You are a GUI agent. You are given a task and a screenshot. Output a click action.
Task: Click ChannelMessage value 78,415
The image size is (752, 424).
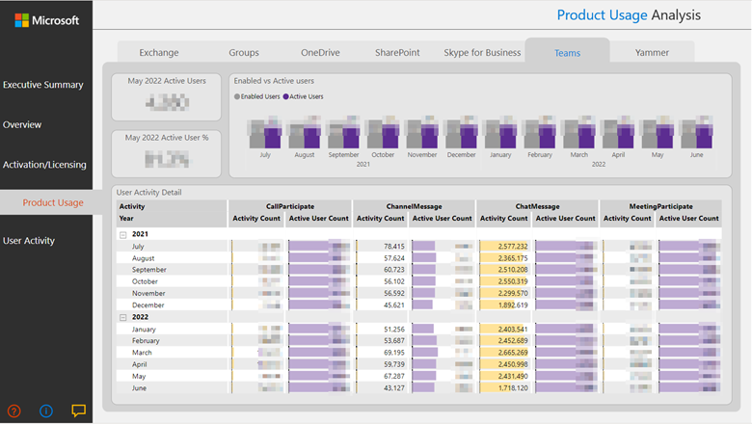(x=393, y=247)
